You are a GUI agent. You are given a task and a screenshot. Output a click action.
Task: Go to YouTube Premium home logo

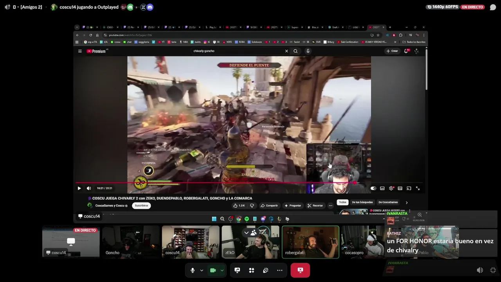click(96, 51)
